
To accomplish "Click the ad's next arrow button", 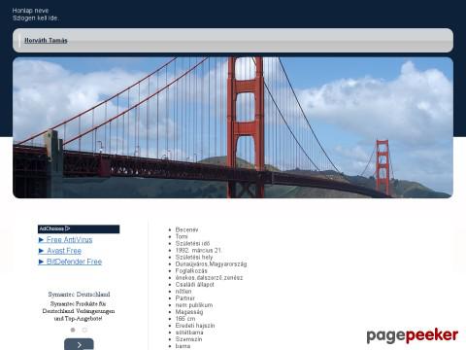I will click(79, 344).
